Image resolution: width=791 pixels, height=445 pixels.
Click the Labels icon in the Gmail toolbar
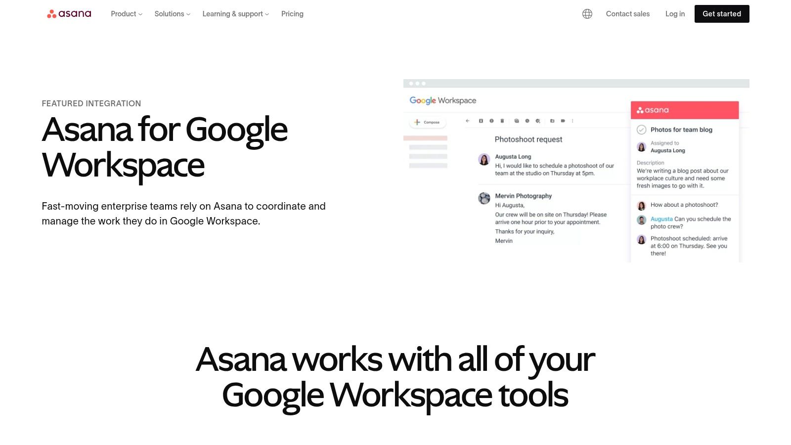(x=563, y=121)
